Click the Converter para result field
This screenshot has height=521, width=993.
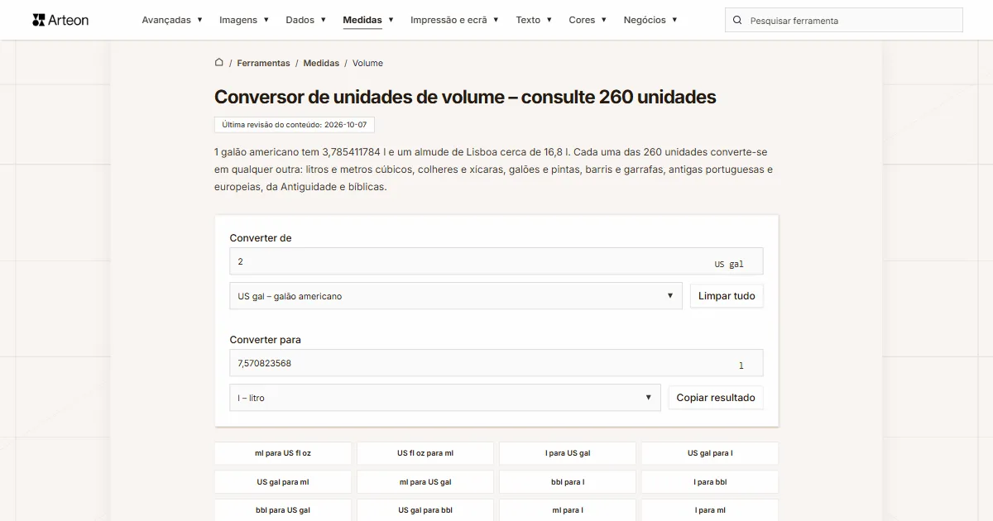coord(496,363)
